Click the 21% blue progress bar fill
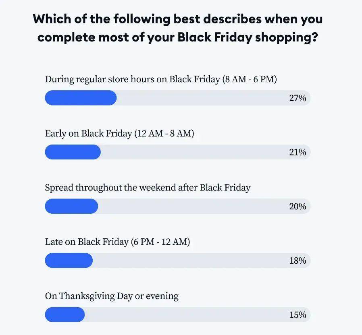This screenshot has width=362, height=335. tap(73, 152)
